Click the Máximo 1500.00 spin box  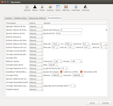(x=57, y=75)
